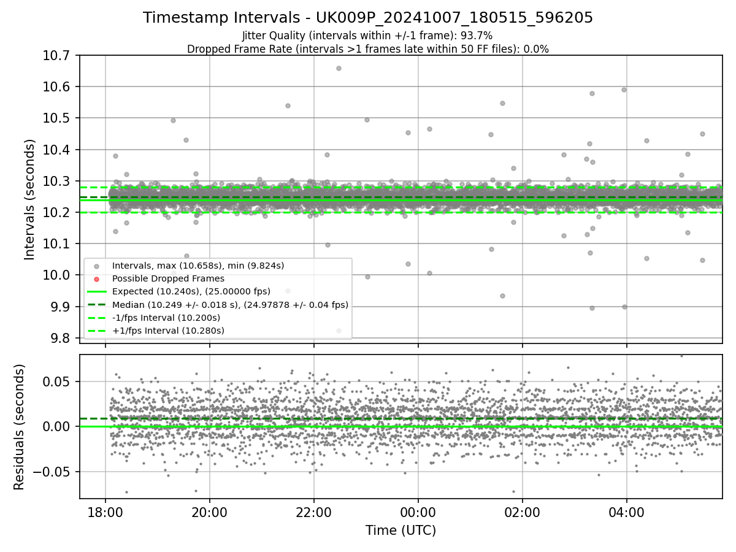Click the solid green line sample for Expected legend entry
The height and width of the screenshot is (552, 736).
coord(97,292)
